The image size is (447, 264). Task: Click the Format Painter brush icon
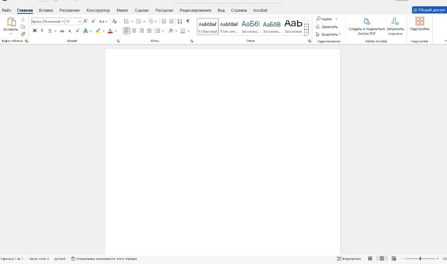(23, 34)
